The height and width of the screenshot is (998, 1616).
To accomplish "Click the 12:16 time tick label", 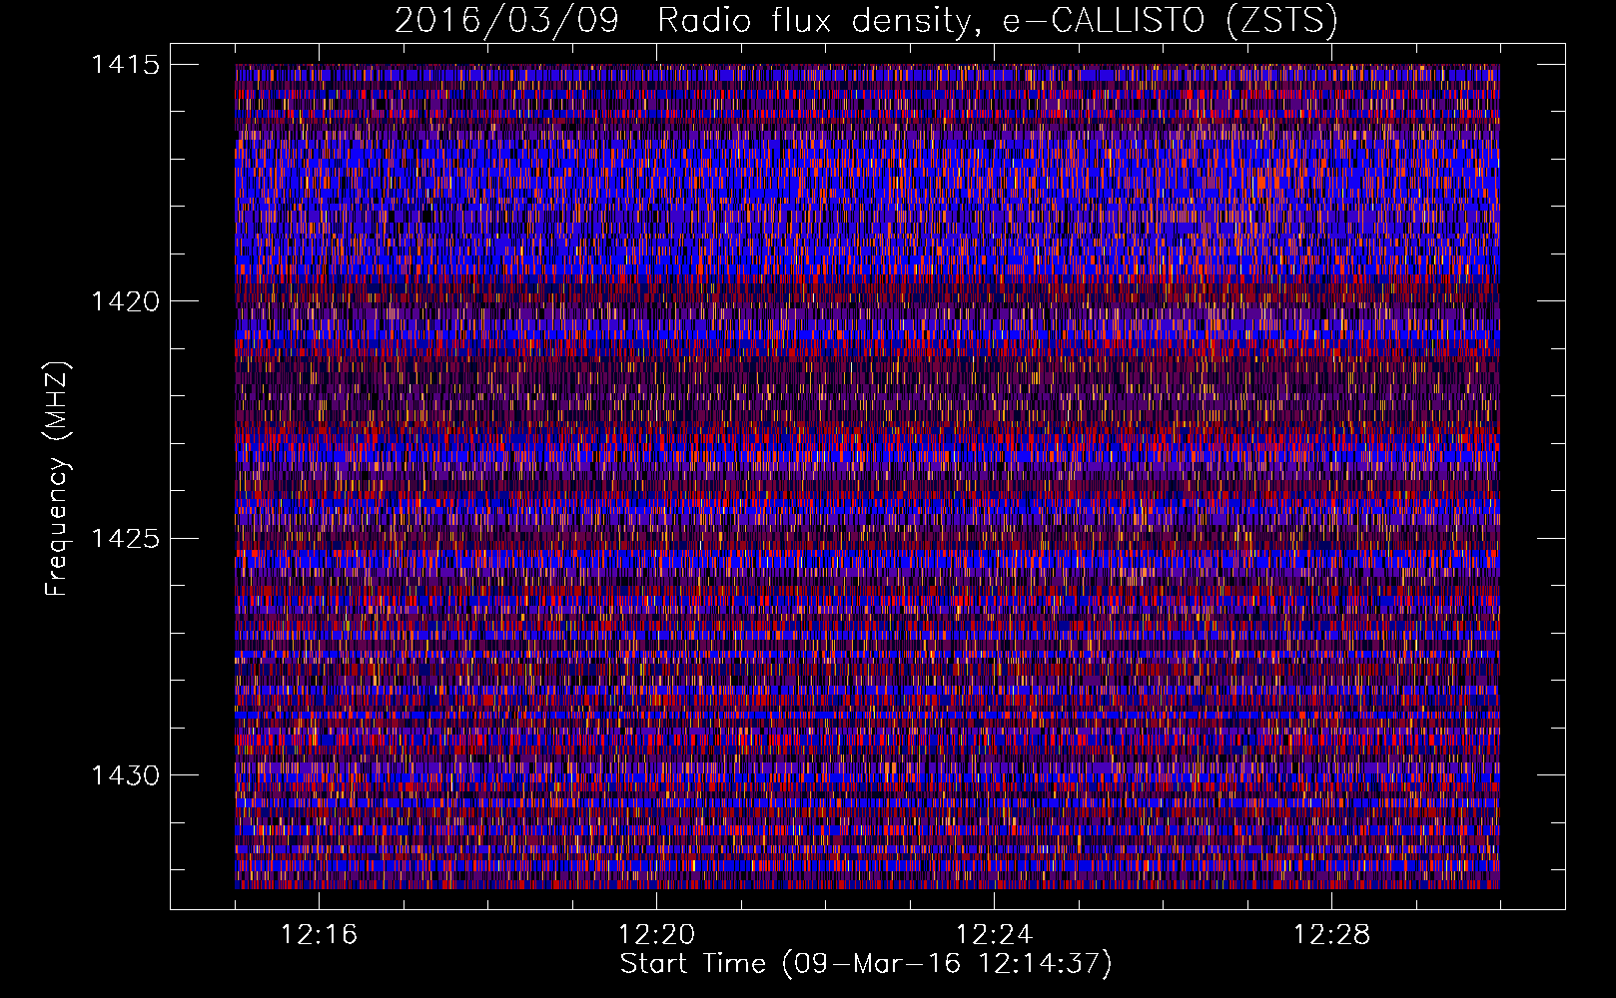I will click(319, 935).
